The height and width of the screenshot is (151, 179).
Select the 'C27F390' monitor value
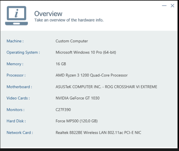coord(63,110)
